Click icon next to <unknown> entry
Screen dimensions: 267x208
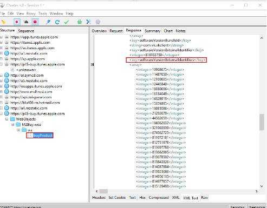click(x=12, y=70)
